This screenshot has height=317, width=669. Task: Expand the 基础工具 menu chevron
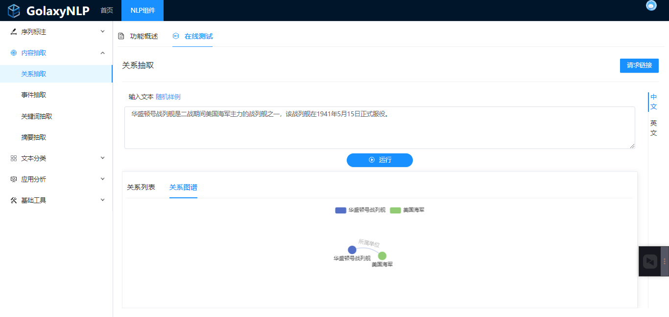tap(102, 200)
